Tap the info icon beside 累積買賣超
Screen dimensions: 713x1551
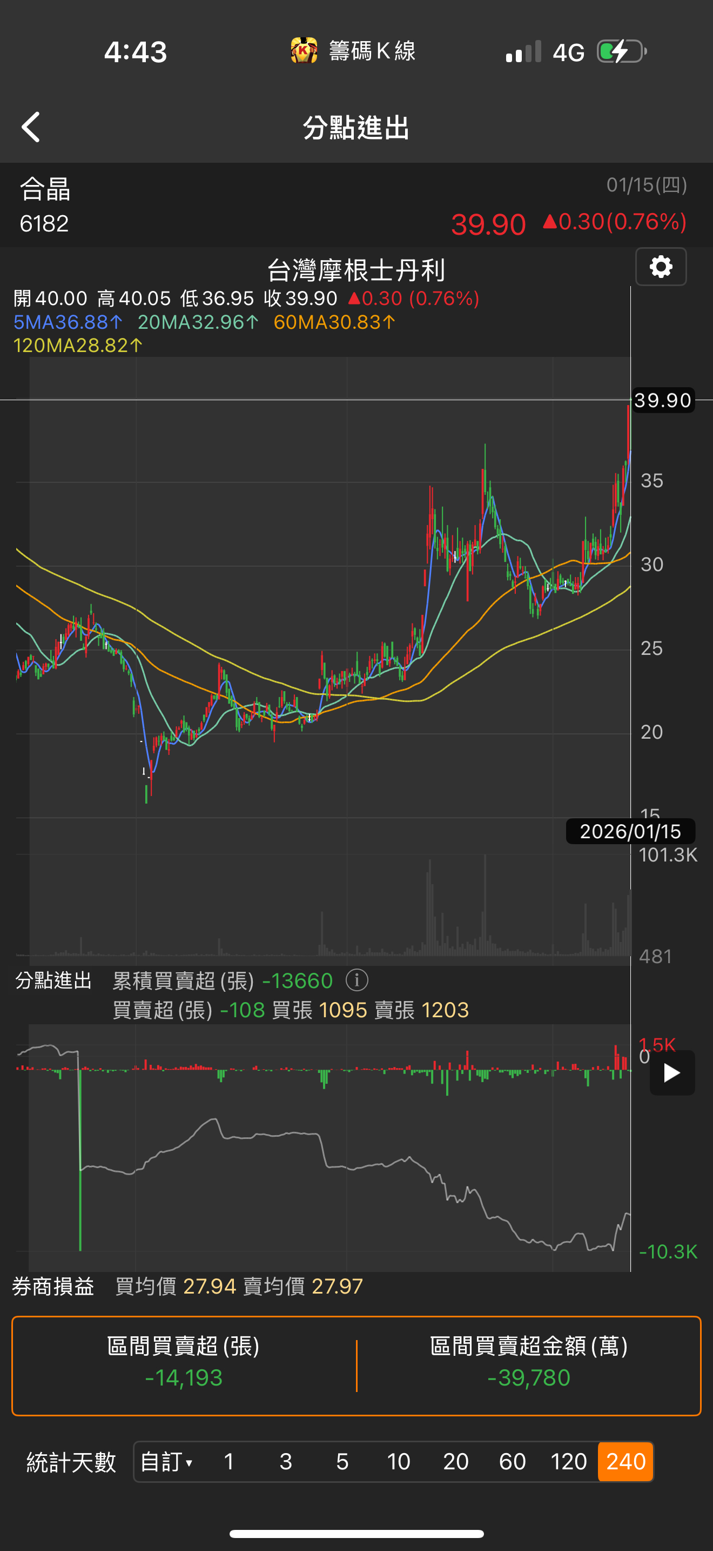(x=356, y=980)
